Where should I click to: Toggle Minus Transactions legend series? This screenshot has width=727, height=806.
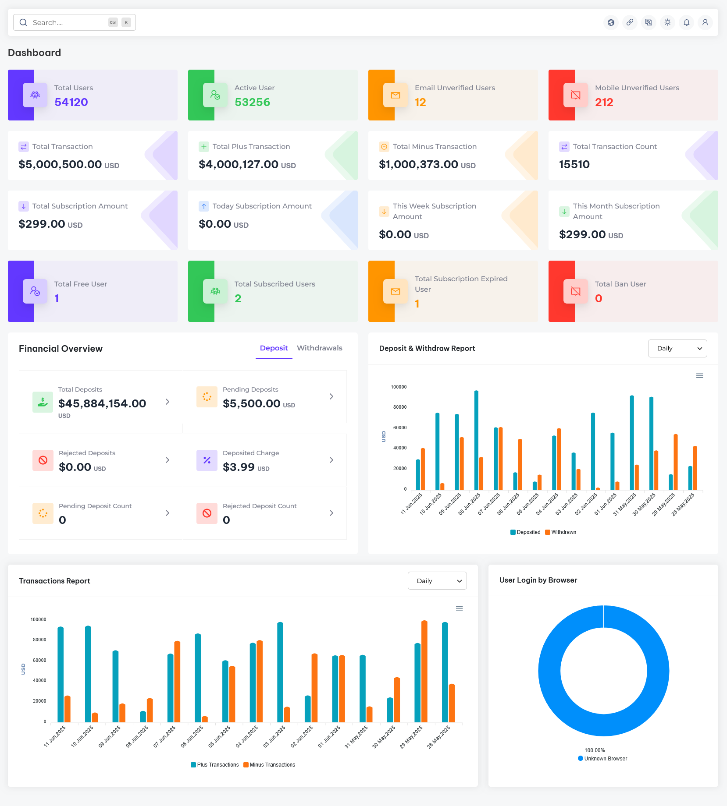click(269, 765)
